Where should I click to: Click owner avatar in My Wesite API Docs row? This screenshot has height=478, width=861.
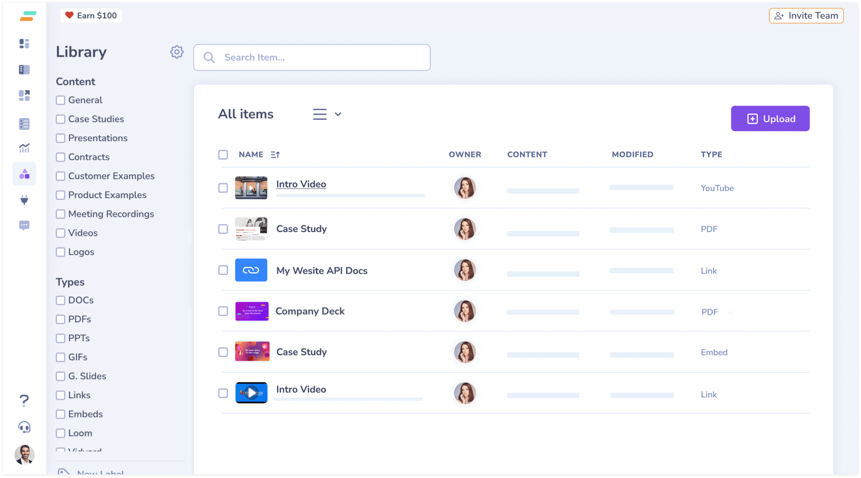(465, 270)
